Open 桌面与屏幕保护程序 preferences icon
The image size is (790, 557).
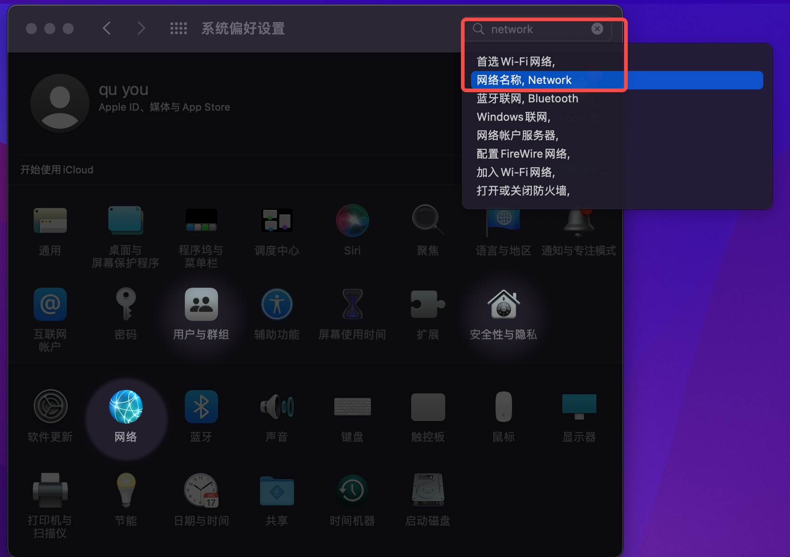point(125,220)
